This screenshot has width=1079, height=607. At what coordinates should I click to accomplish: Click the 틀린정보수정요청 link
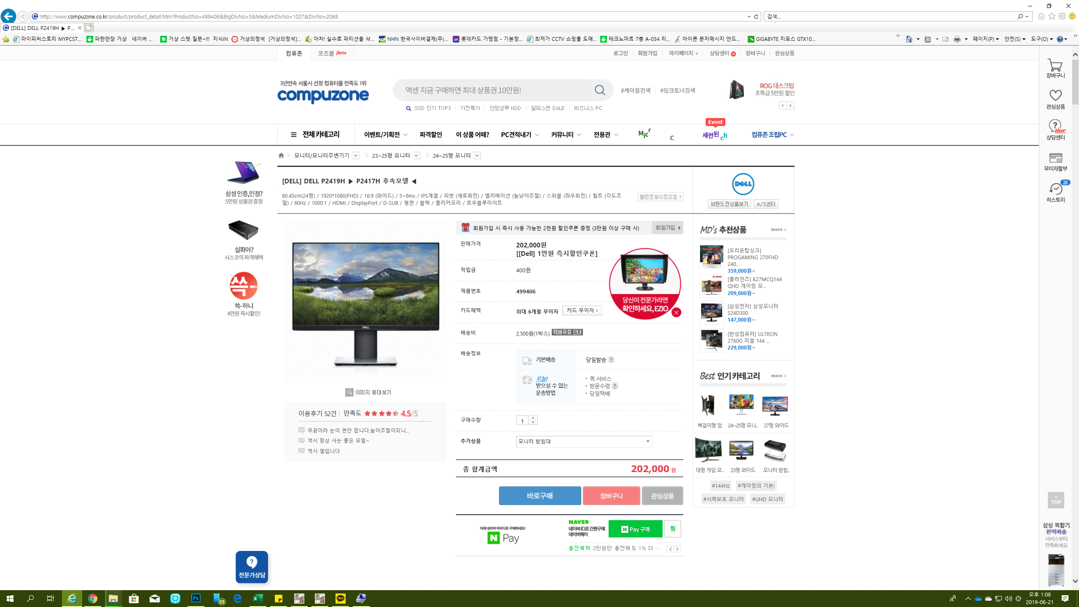point(660,197)
